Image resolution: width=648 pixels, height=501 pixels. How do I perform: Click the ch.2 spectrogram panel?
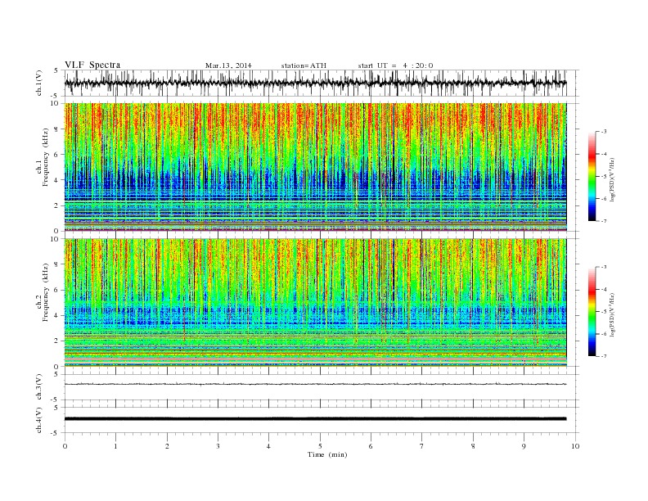pos(315,303)
